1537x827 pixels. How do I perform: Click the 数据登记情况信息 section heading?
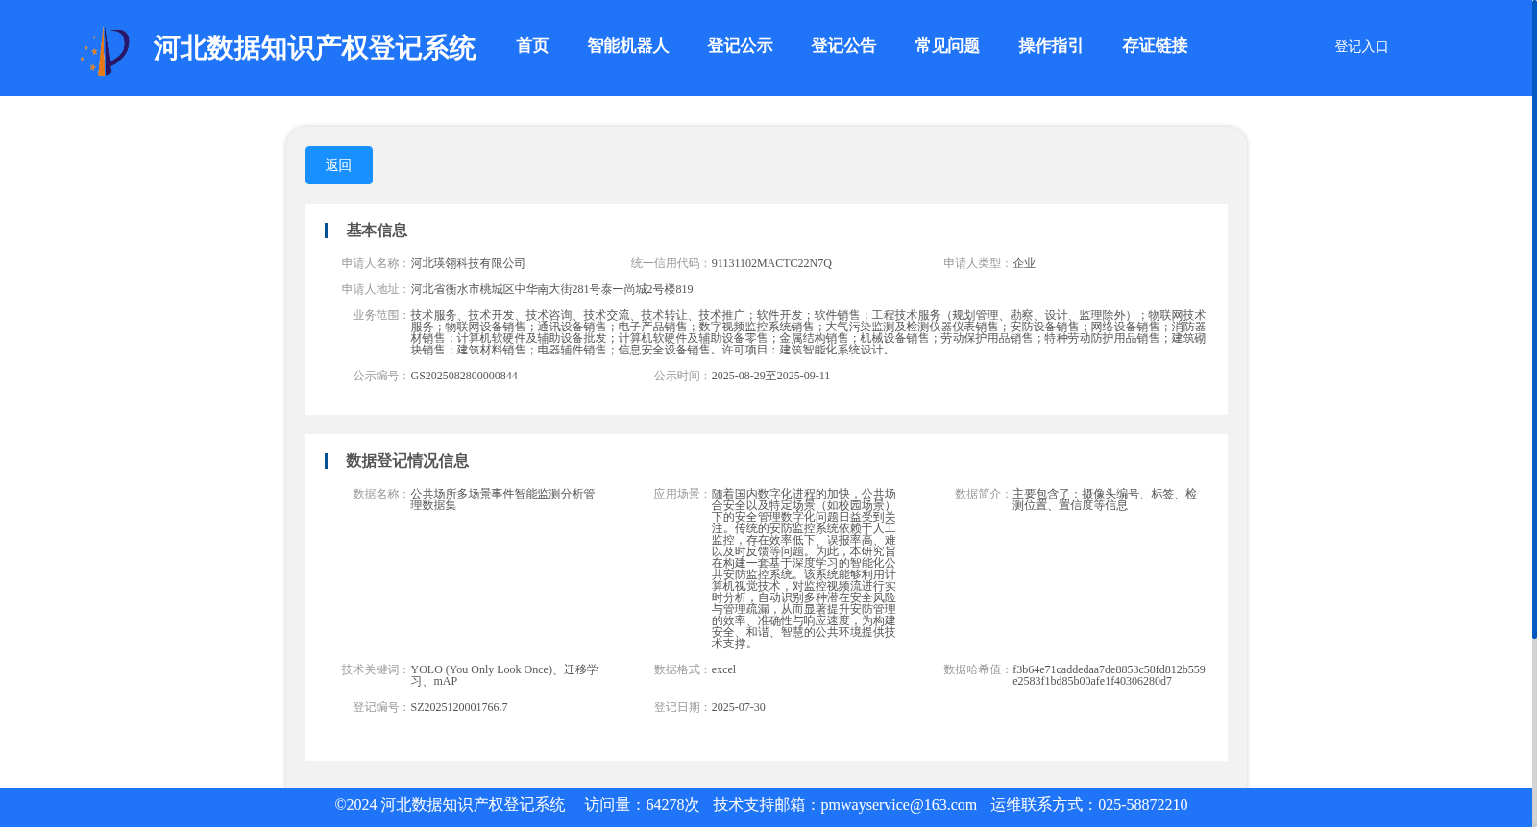(x=407, y=461)
